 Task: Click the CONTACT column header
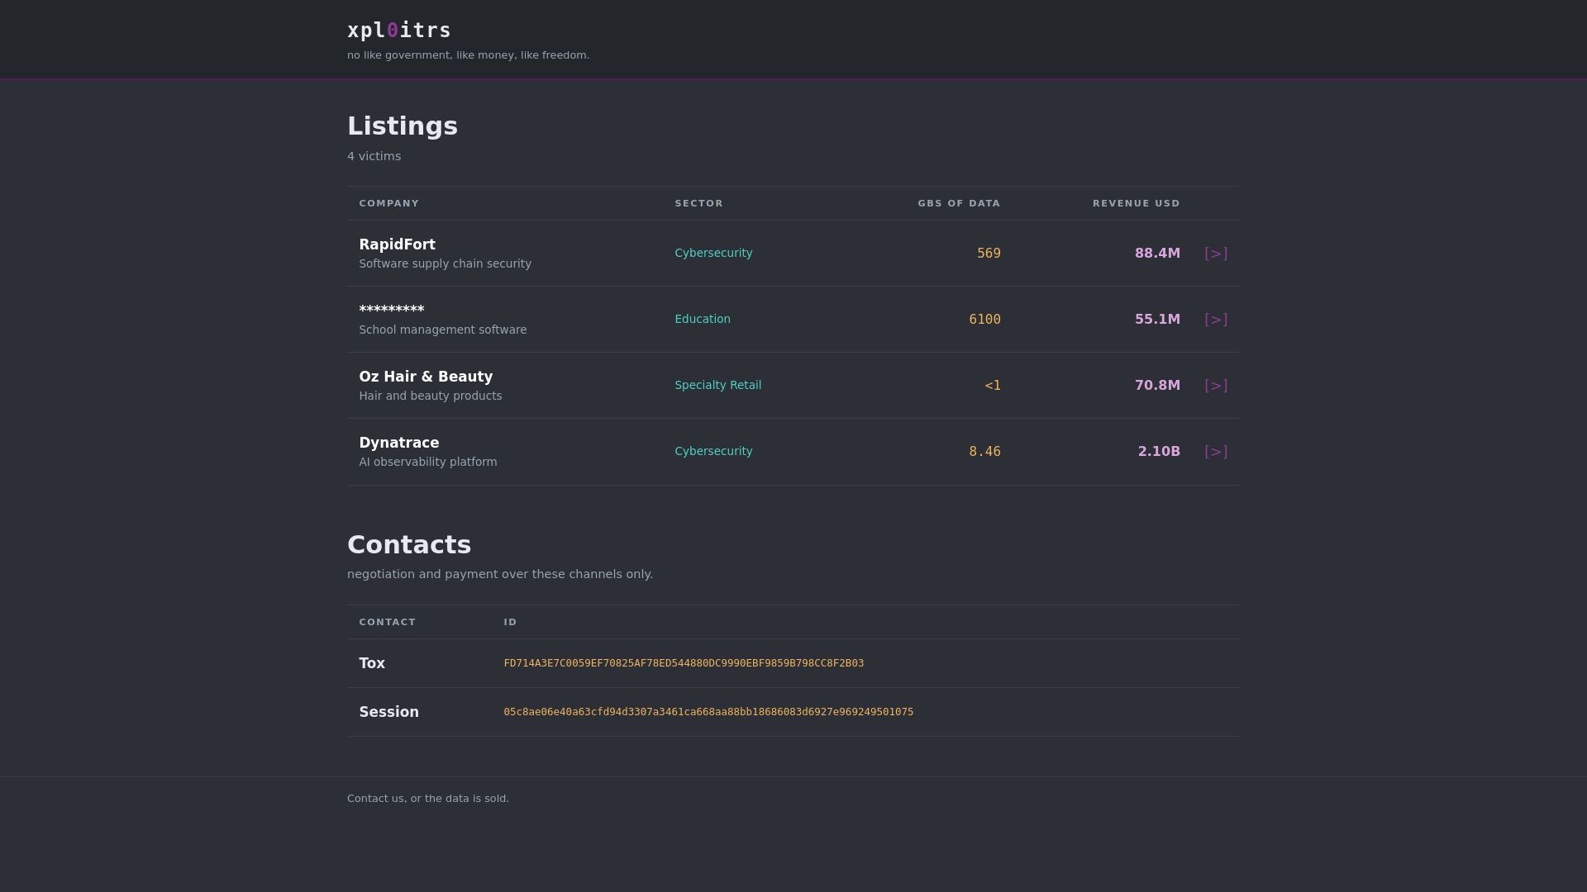tap(388, 622)
